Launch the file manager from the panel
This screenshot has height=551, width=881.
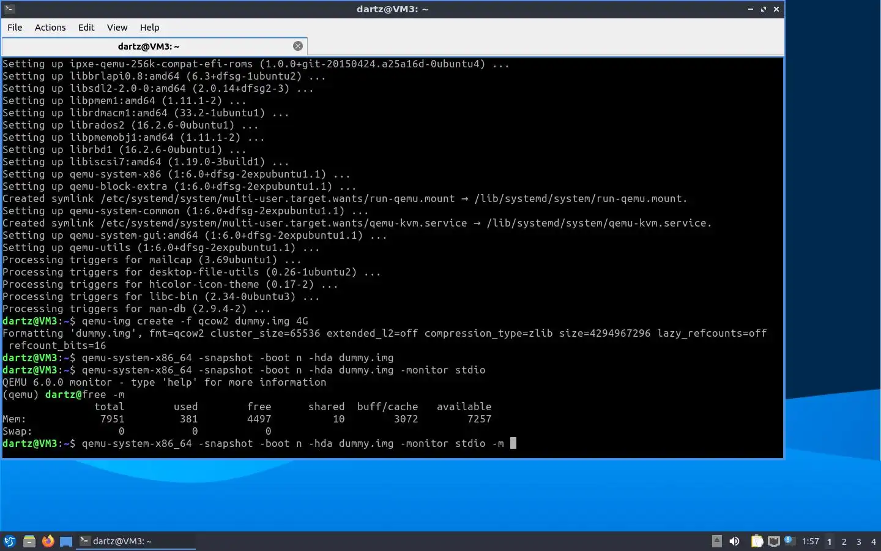(x=29, y=541)
